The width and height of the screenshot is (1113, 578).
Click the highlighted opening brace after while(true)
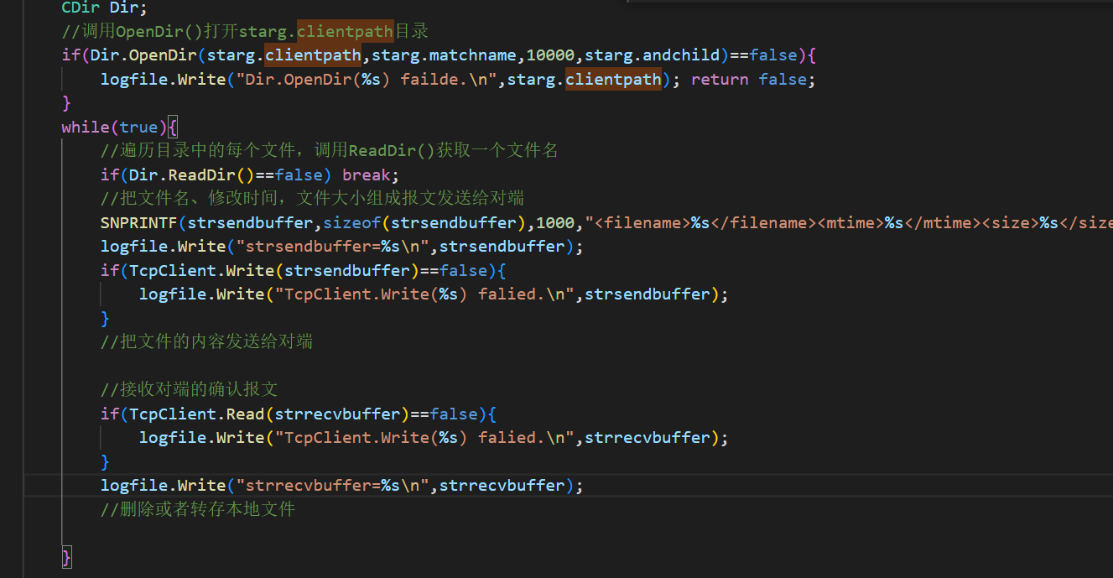(172, 128)
